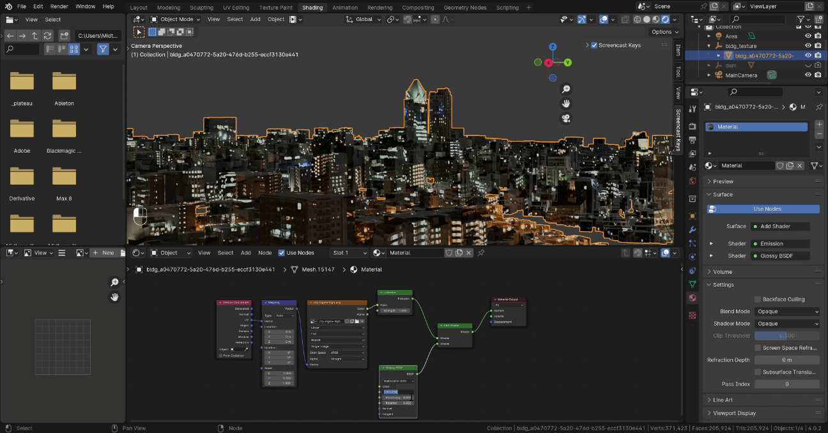The height and width of the screenshot is (433, 828).
Task: Disable MainCamera in renders
Action: pos(818,75)
